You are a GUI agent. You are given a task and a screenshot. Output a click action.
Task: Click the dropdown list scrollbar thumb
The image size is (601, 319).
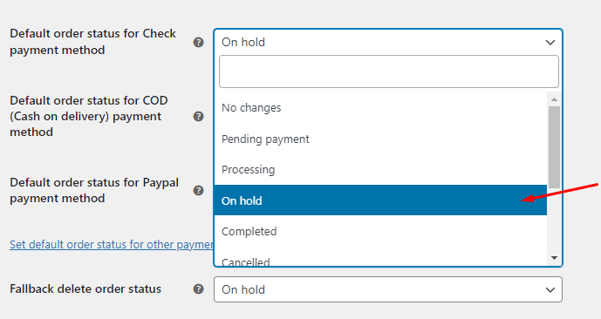pyautogui.click(x=554, y=147)
